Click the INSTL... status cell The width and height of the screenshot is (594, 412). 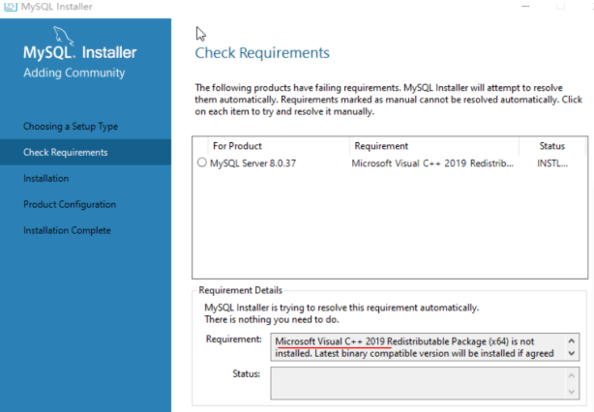[x=552, y=163]
